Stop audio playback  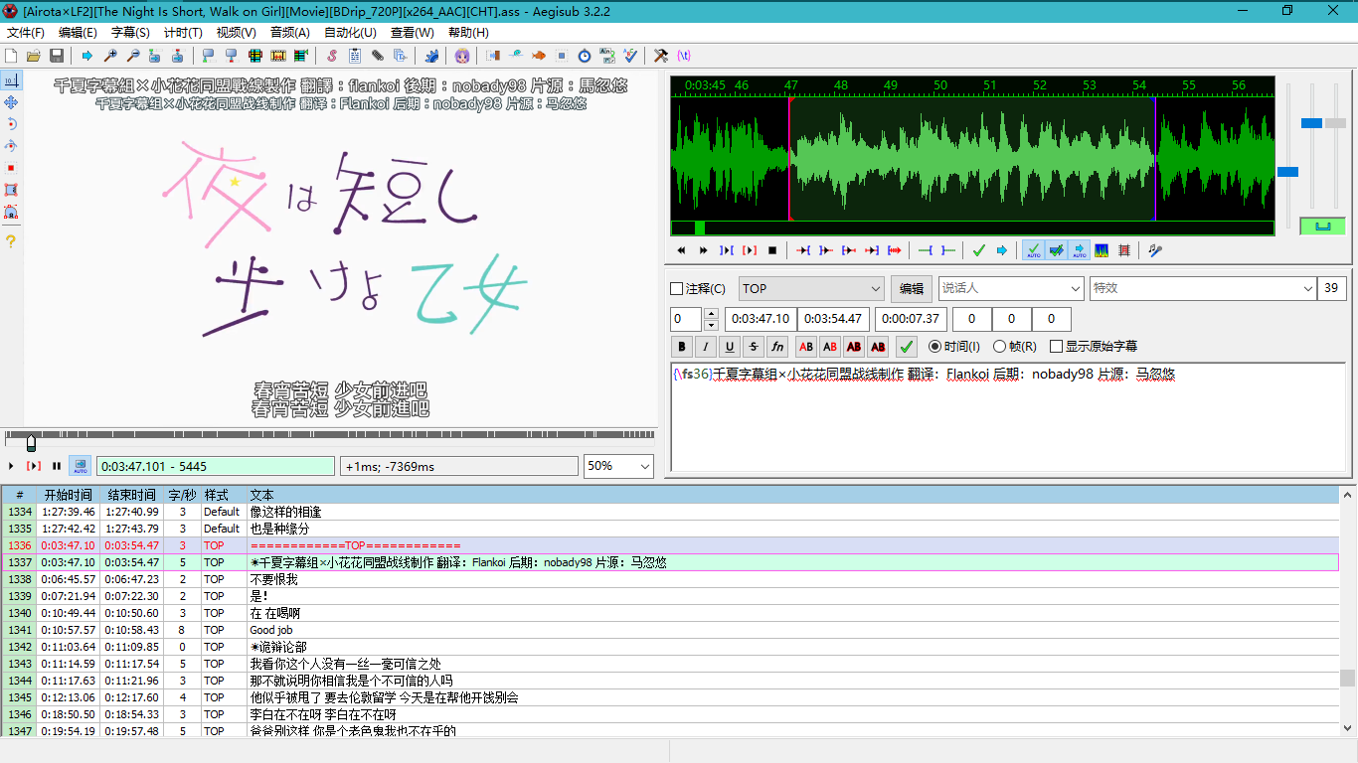[x=772, y=250]
